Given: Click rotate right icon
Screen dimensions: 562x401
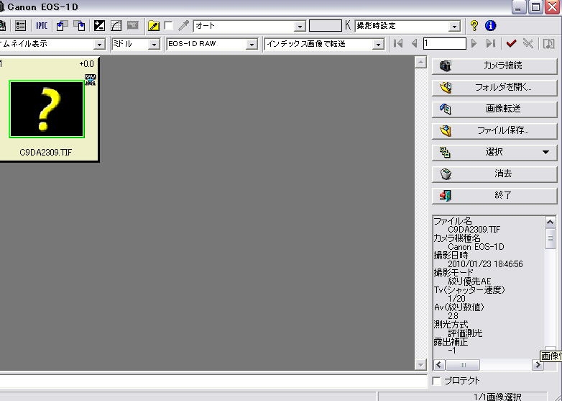Looking at the screenshot, I should pos(79,25).
